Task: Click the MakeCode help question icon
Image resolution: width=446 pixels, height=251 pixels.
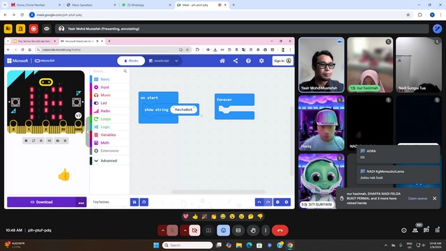Action: click(x=248, y=61)
